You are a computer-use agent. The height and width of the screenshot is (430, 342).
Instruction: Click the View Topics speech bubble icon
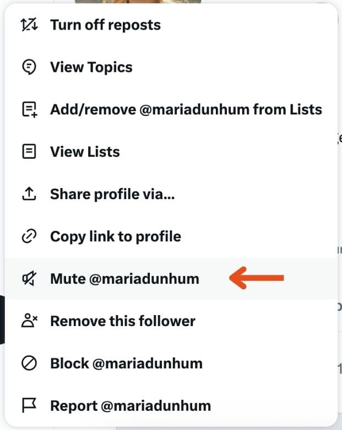click(x=29, y=67)
